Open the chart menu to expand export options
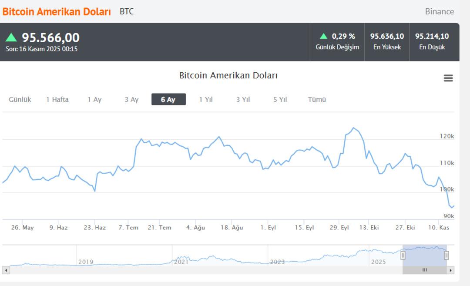Screen dimensions: 470x286 click(x=448, y=78)
